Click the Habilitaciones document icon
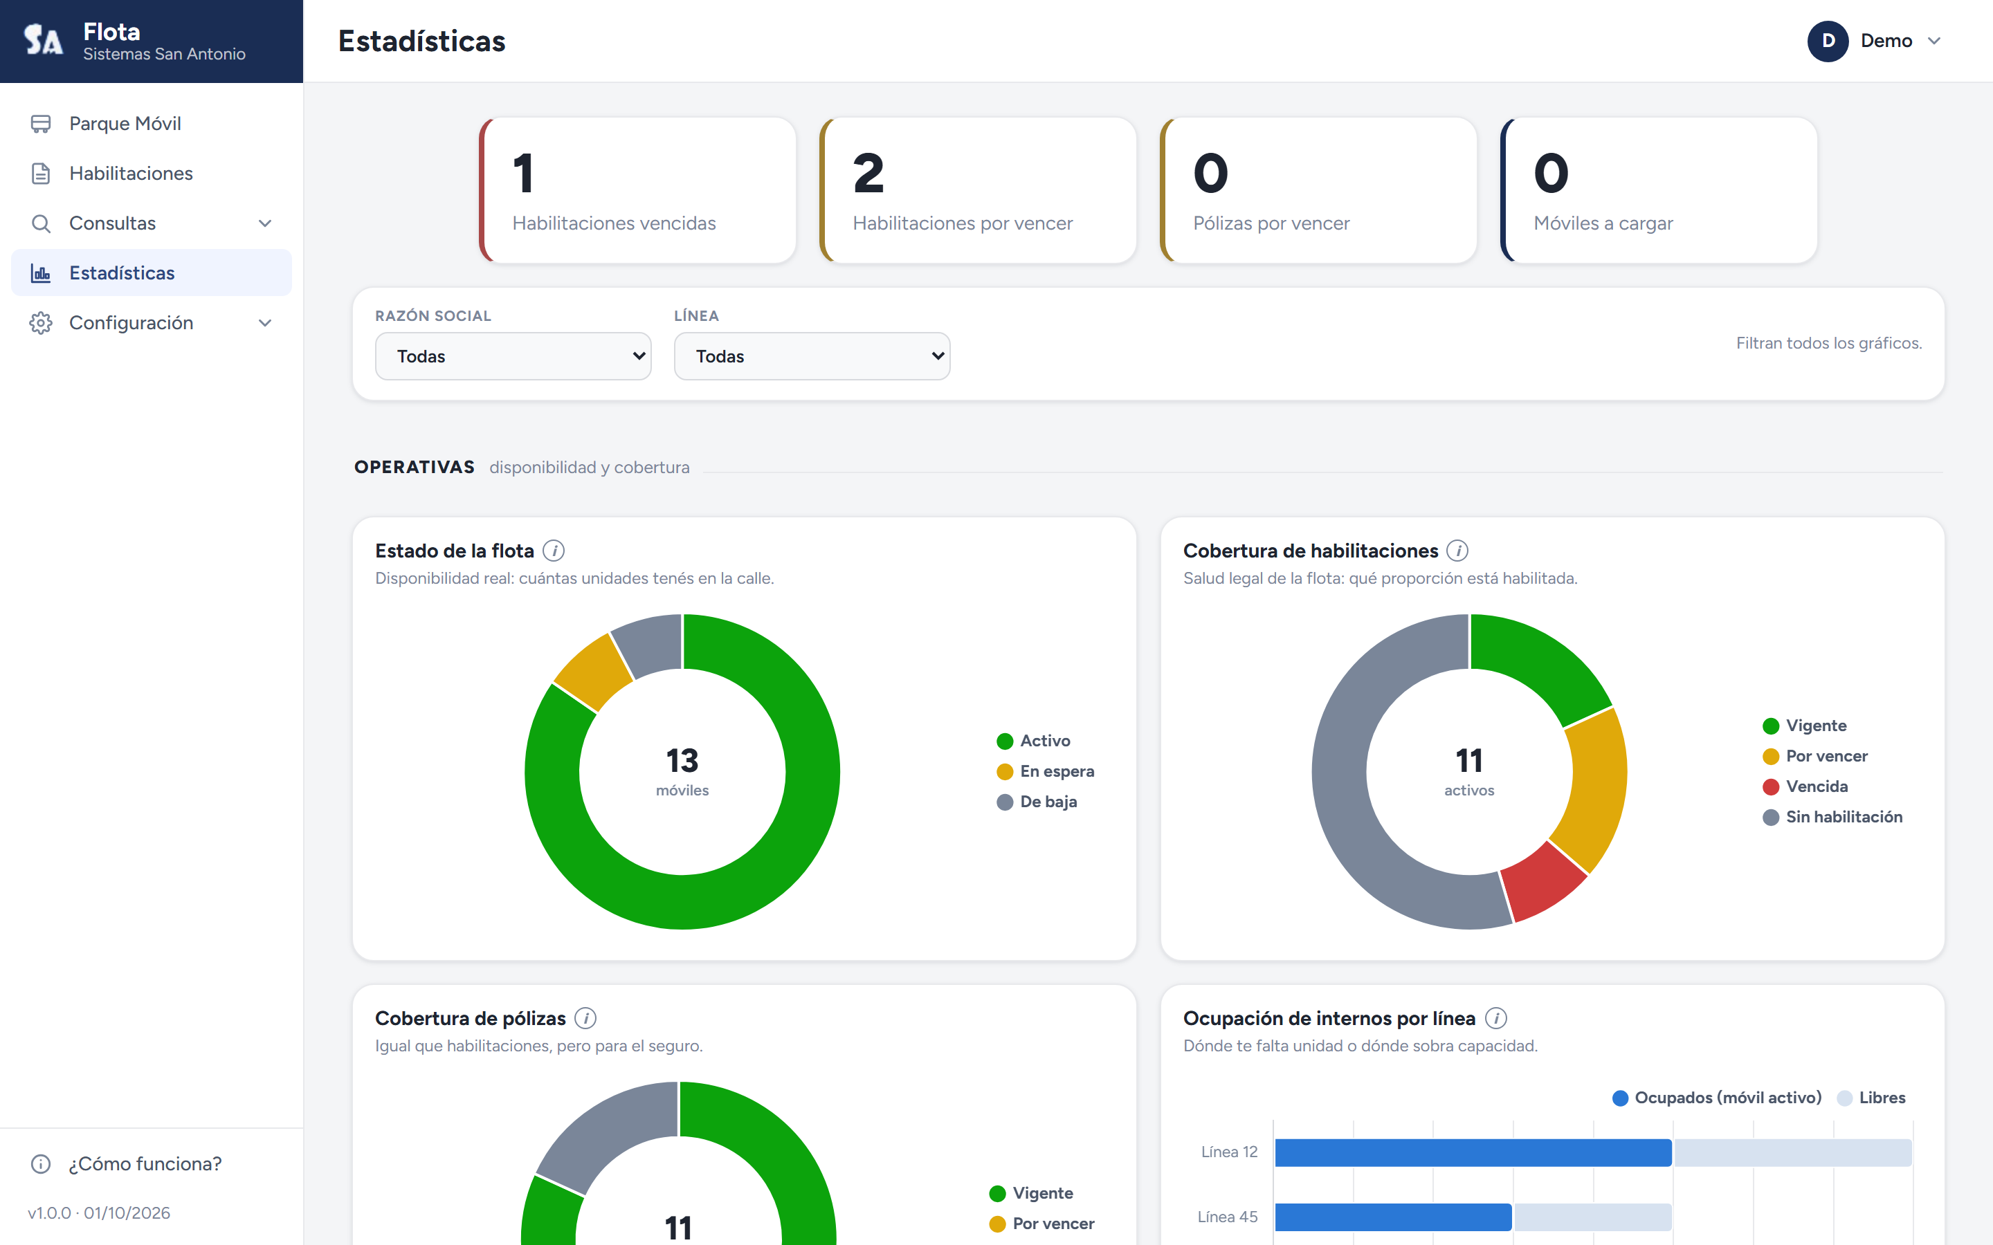The width and height of the screenshot is (1993, 1245). [x=40, y=174]
